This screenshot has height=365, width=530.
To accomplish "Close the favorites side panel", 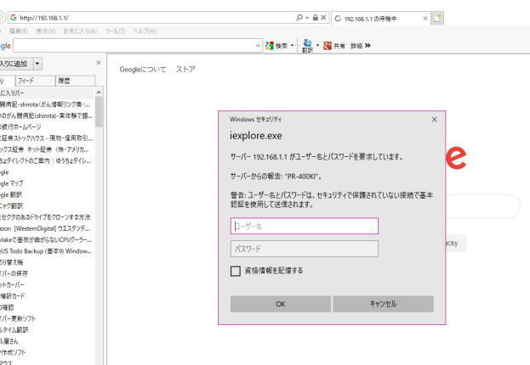I will [99, 63].
